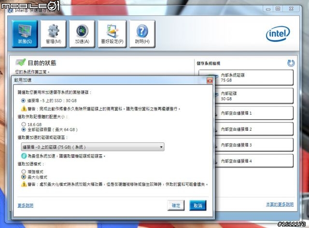Viewport: 309px width, 228px height.
Task: Close the 啟用加速 dialog
Action: (210, 80)
